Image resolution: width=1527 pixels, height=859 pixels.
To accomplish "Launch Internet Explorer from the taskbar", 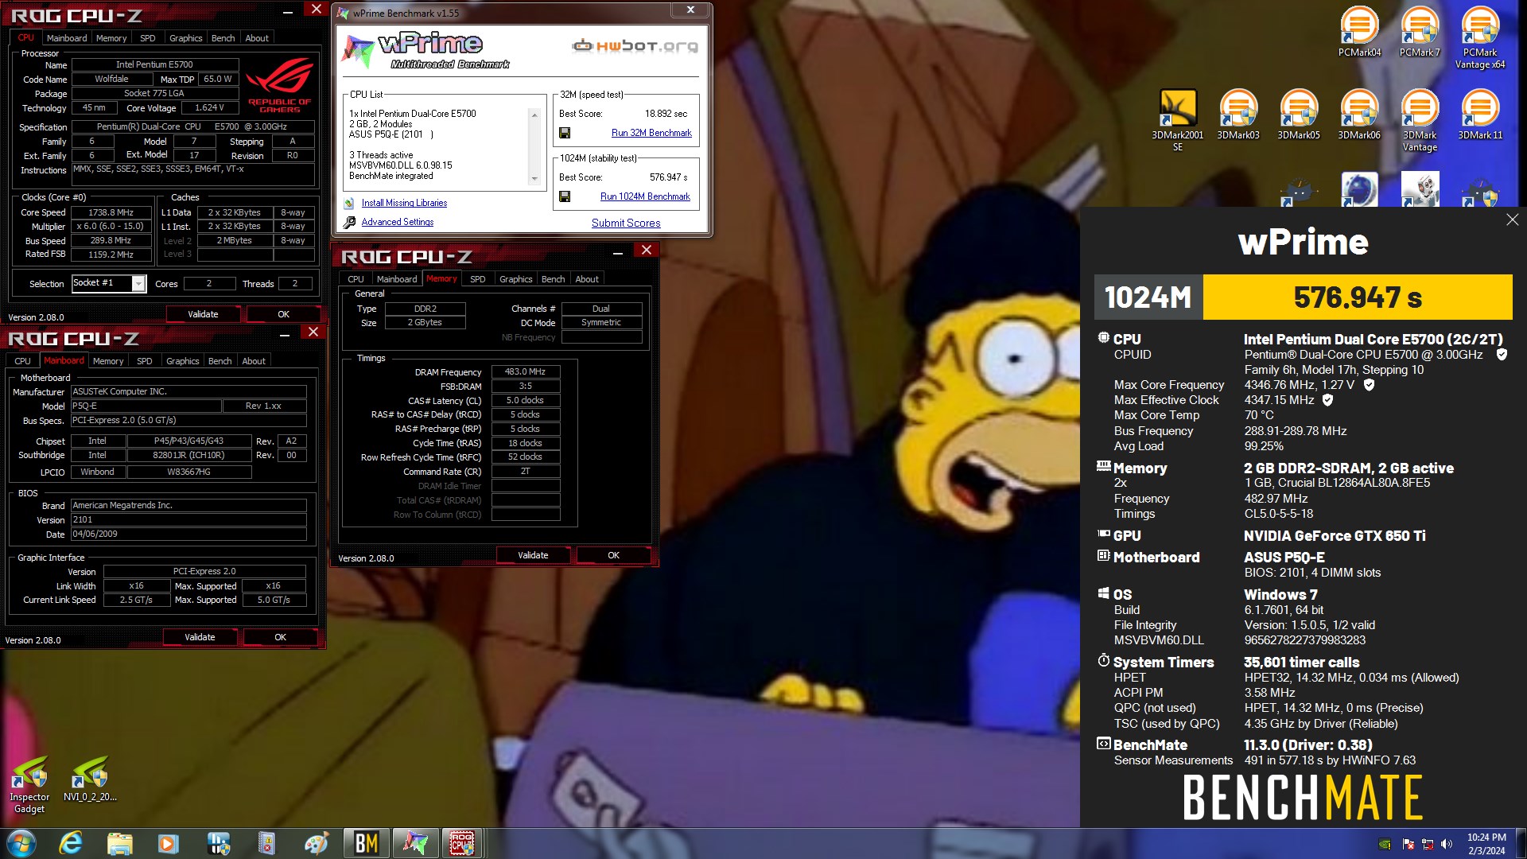I will click(71, 843).
